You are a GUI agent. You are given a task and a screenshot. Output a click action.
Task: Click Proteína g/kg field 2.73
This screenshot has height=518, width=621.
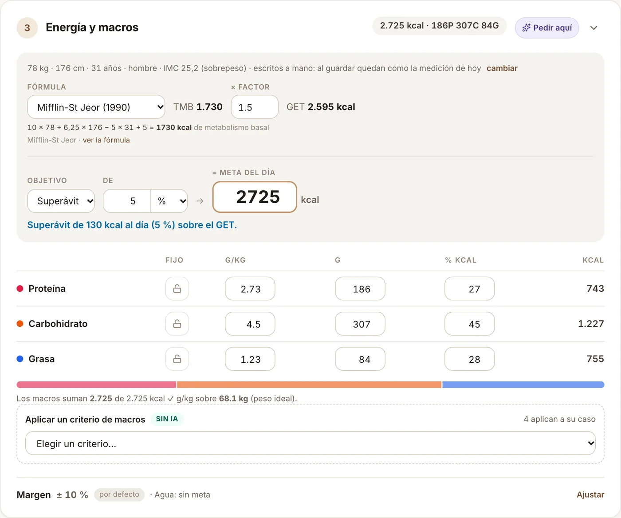click(250, 289)
